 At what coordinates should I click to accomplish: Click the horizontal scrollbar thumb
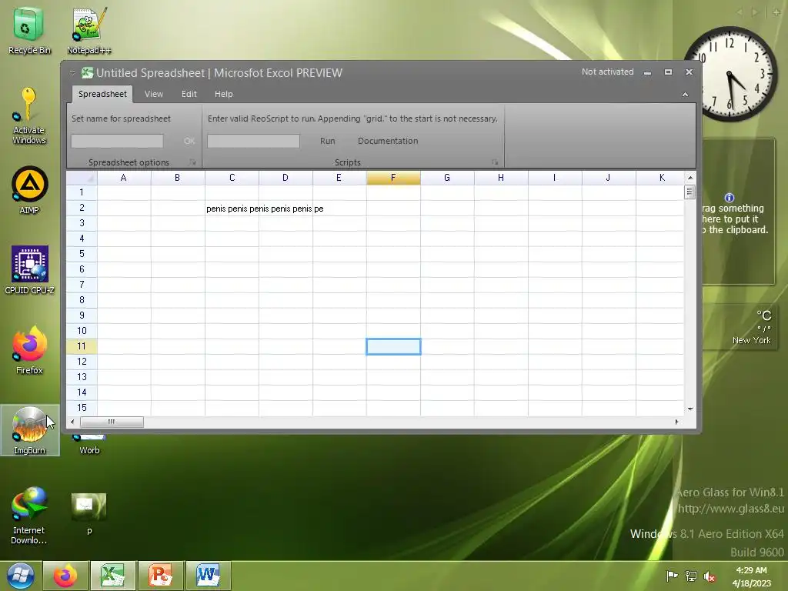click(112, 422)
